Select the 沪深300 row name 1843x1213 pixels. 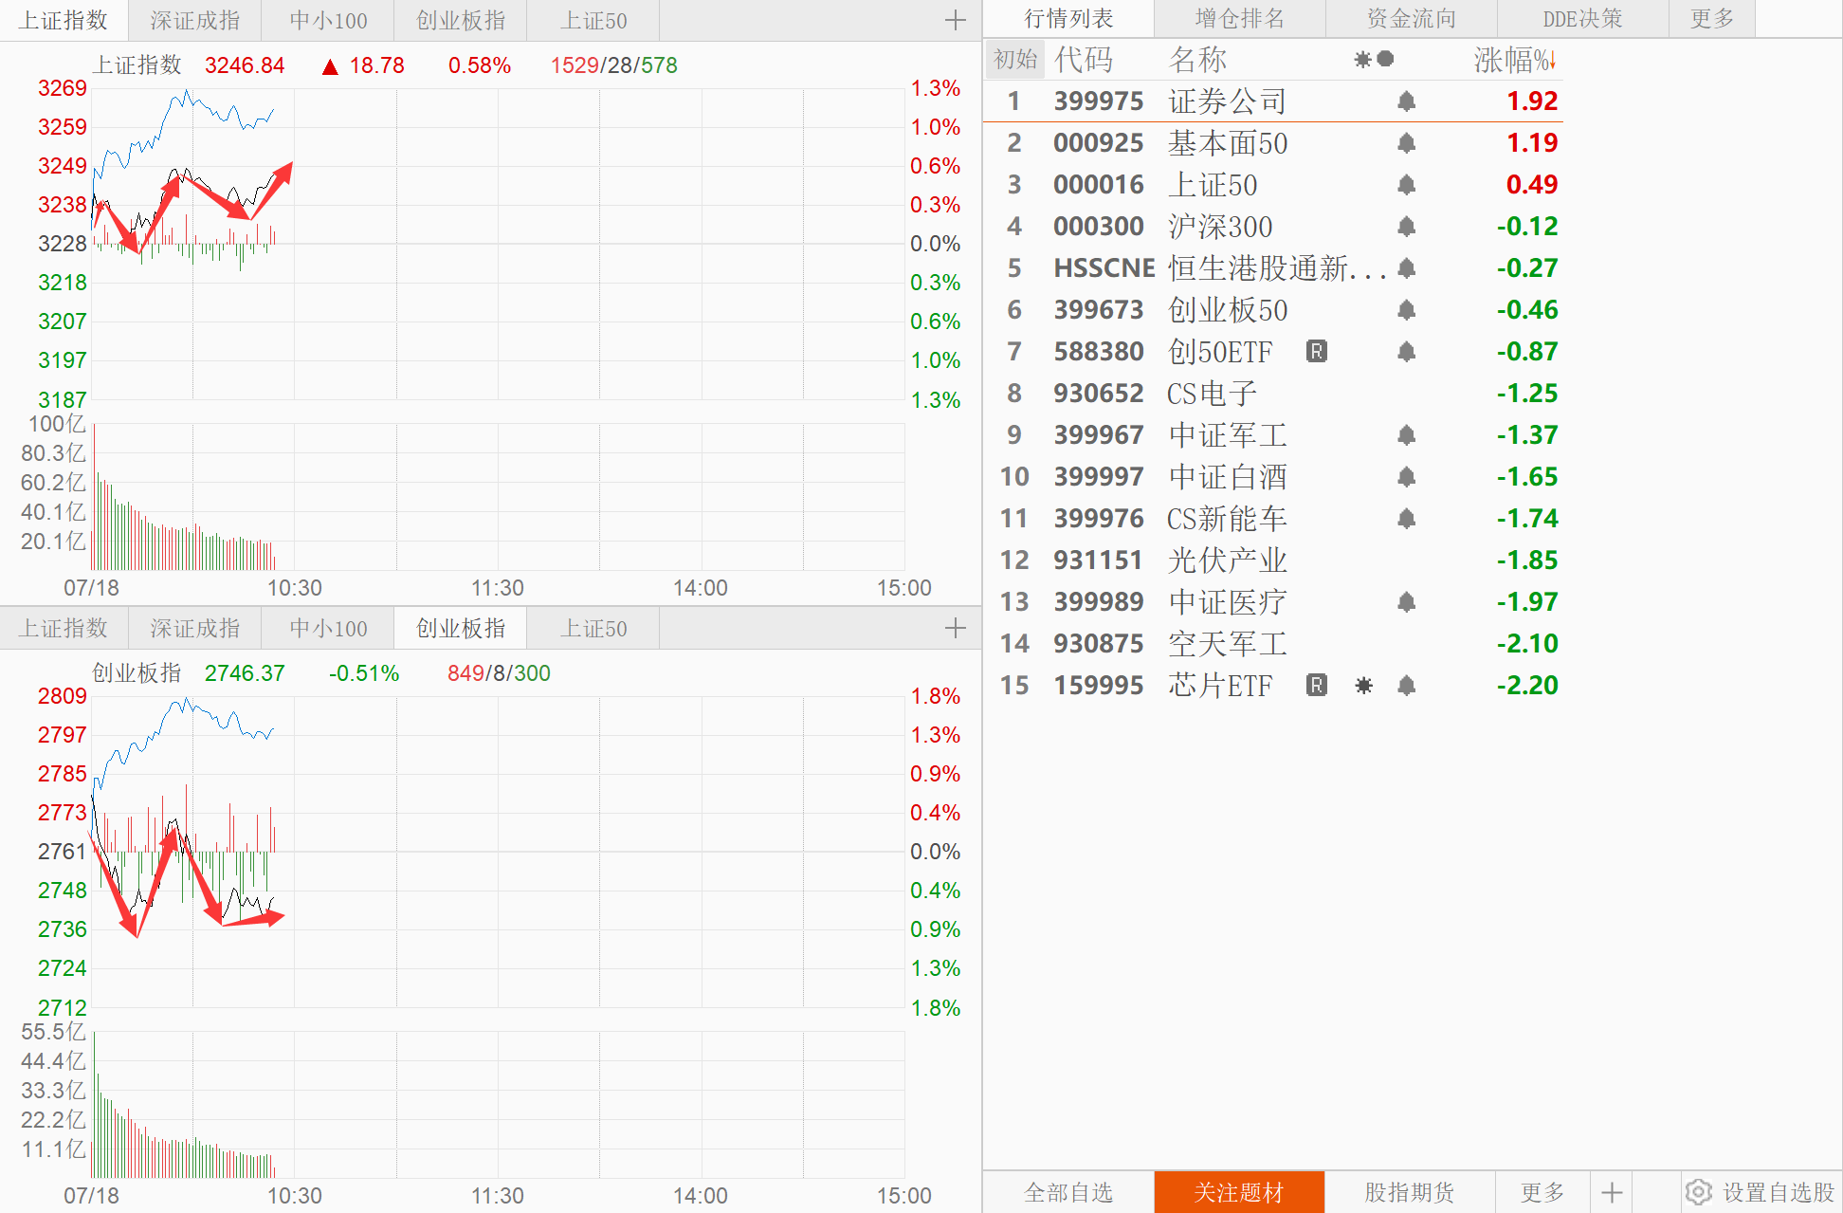tap(1220, 226)
